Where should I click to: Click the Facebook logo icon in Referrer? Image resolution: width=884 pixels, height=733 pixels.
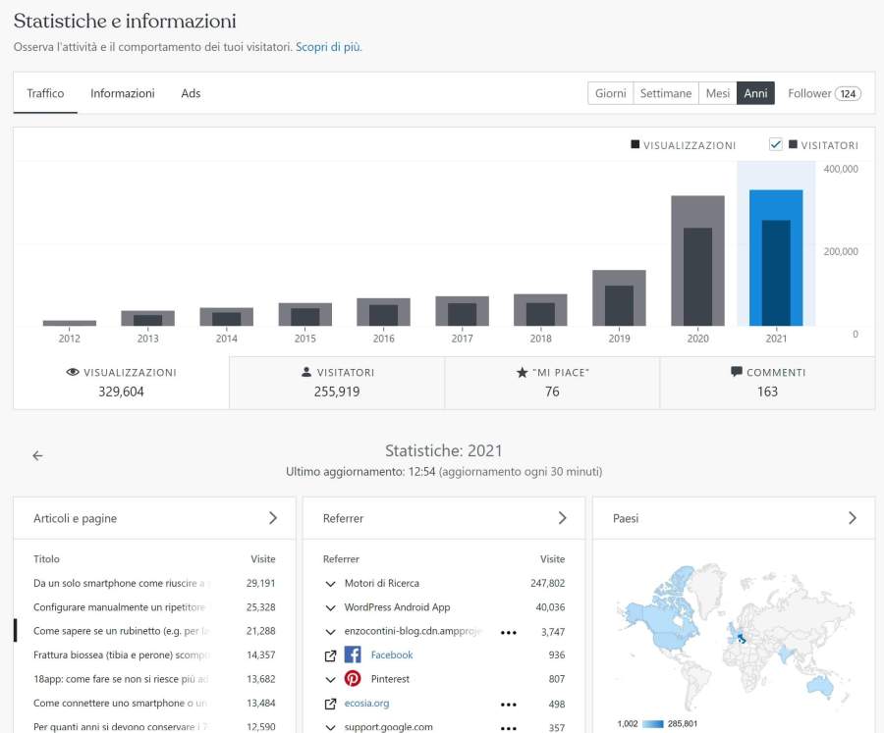353,655
